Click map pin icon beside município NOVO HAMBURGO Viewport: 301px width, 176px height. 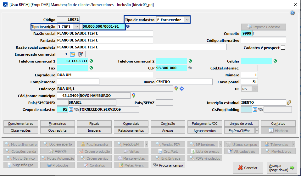[134, 96]
